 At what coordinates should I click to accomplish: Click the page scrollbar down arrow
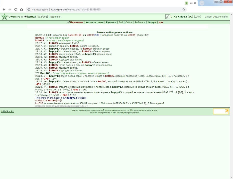[x=231, y=177]
